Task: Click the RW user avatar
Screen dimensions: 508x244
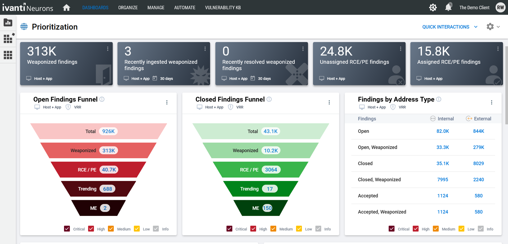Action: [500, 7]
